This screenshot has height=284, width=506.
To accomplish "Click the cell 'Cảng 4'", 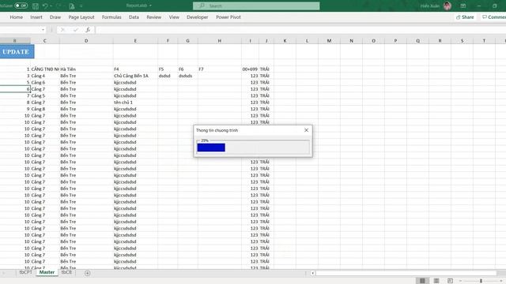I will [45, 76].
